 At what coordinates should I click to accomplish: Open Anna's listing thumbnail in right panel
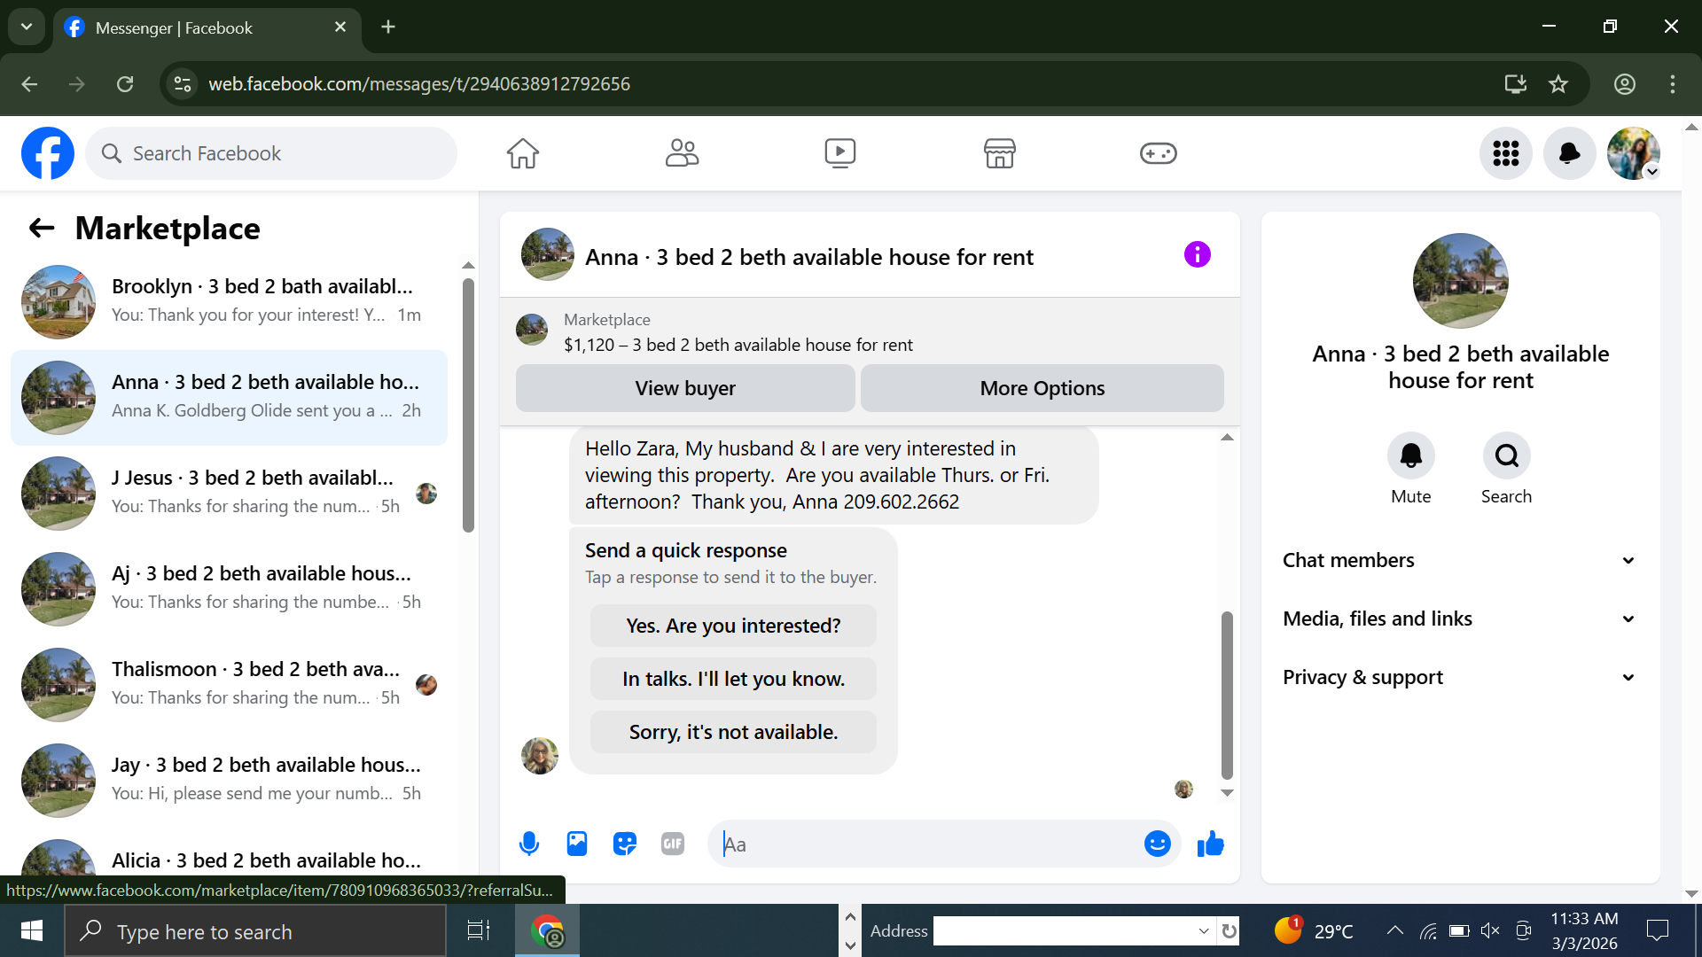point(1460,281)
